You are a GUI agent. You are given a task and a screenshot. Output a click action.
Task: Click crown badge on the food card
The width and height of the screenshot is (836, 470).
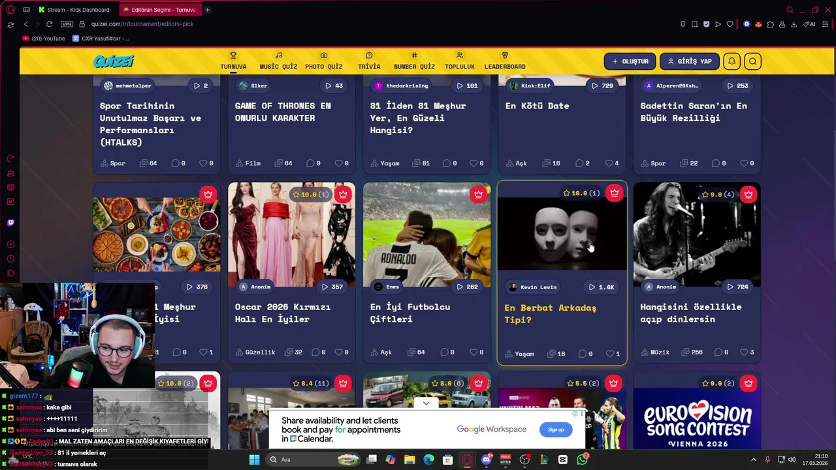(x=208, y=194)
